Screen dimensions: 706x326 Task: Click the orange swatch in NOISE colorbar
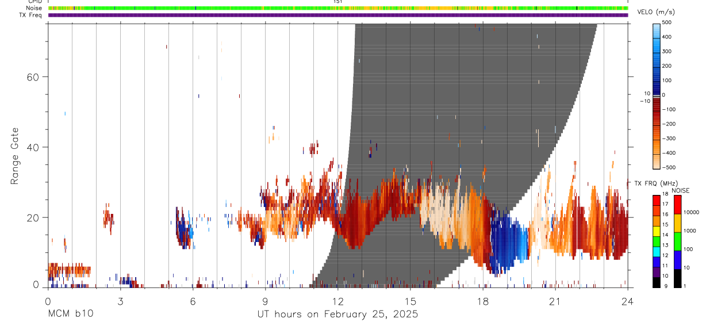pyautogui.click(x=678, y=223)
